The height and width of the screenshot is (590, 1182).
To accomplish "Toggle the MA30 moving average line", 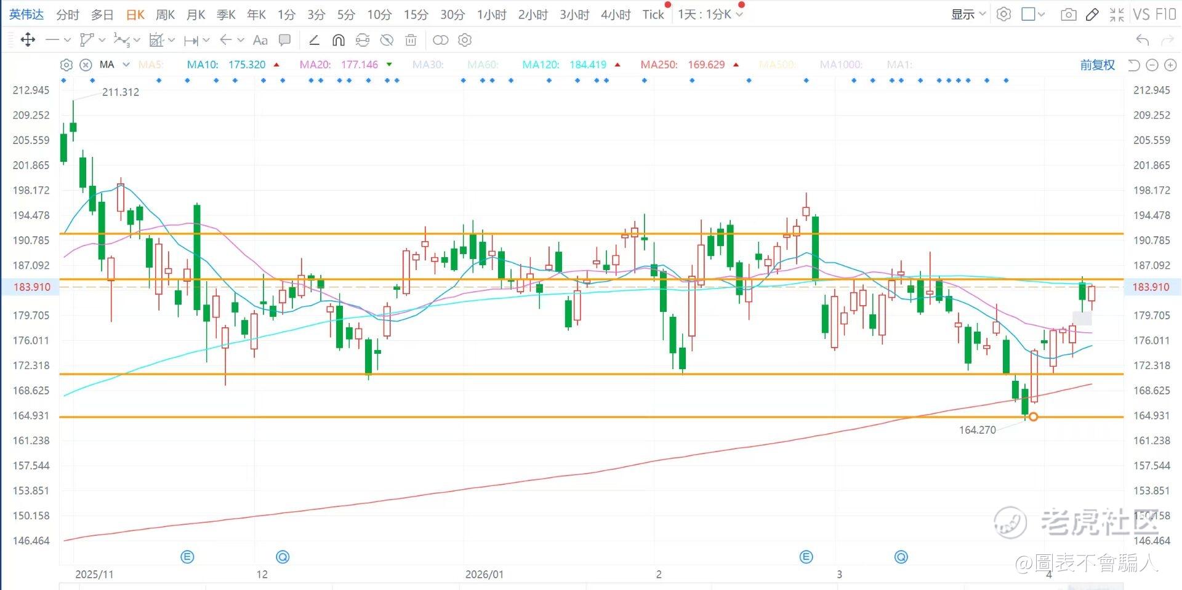I will click(428, 65).
